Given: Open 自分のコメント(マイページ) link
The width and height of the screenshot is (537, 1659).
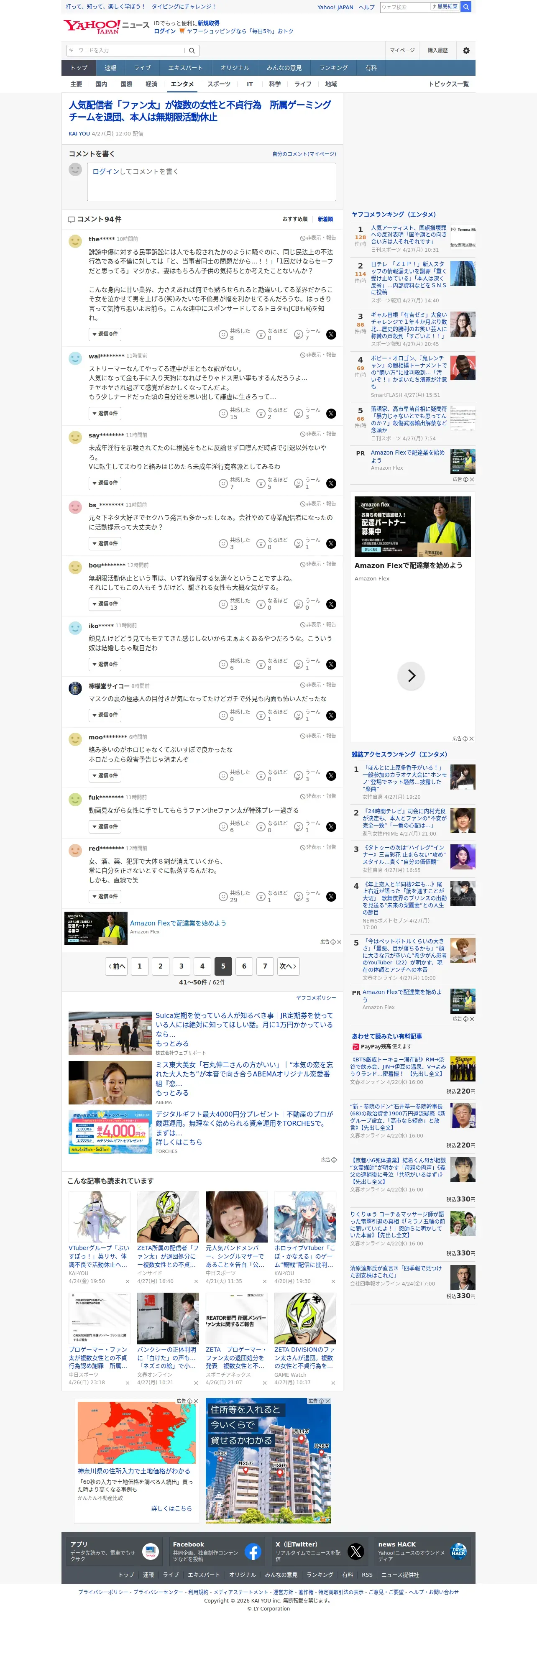Looking at the screenshot, I should point(304,154).
